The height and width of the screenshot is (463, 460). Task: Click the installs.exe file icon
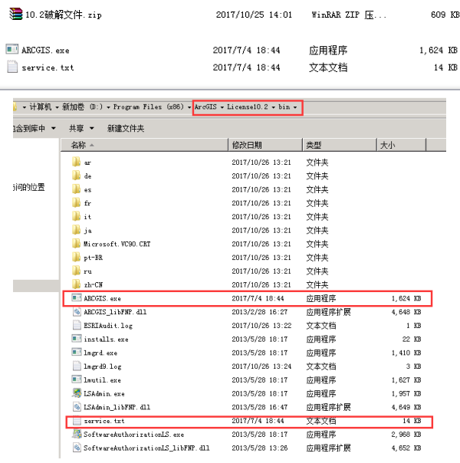[77, 338]
